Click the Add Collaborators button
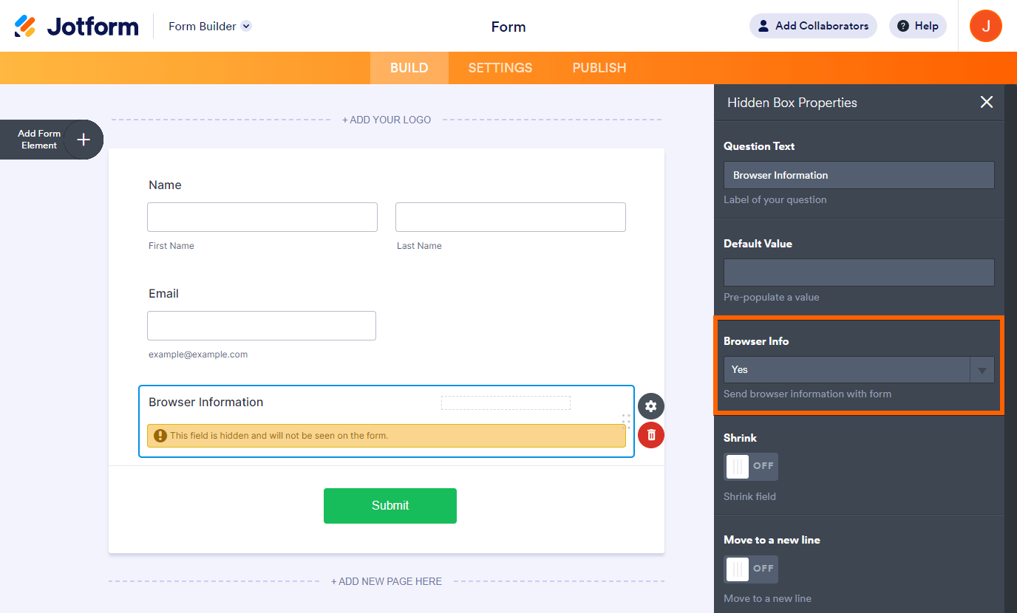Viewport: 1017px width, 613px height. click(813, 26)
